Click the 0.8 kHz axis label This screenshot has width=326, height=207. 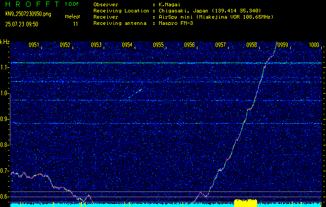click(x=5, y=145)
